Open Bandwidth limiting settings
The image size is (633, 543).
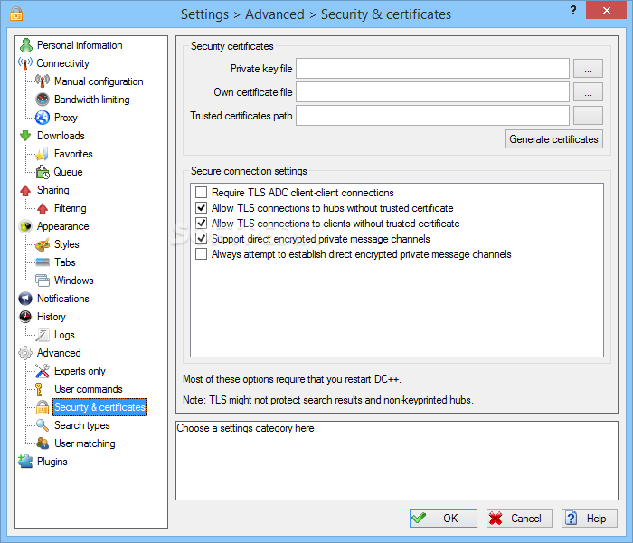coord(91,100)
